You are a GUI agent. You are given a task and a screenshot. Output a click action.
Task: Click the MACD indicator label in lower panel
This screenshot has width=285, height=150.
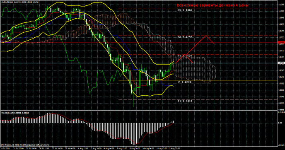pos(15,113)
